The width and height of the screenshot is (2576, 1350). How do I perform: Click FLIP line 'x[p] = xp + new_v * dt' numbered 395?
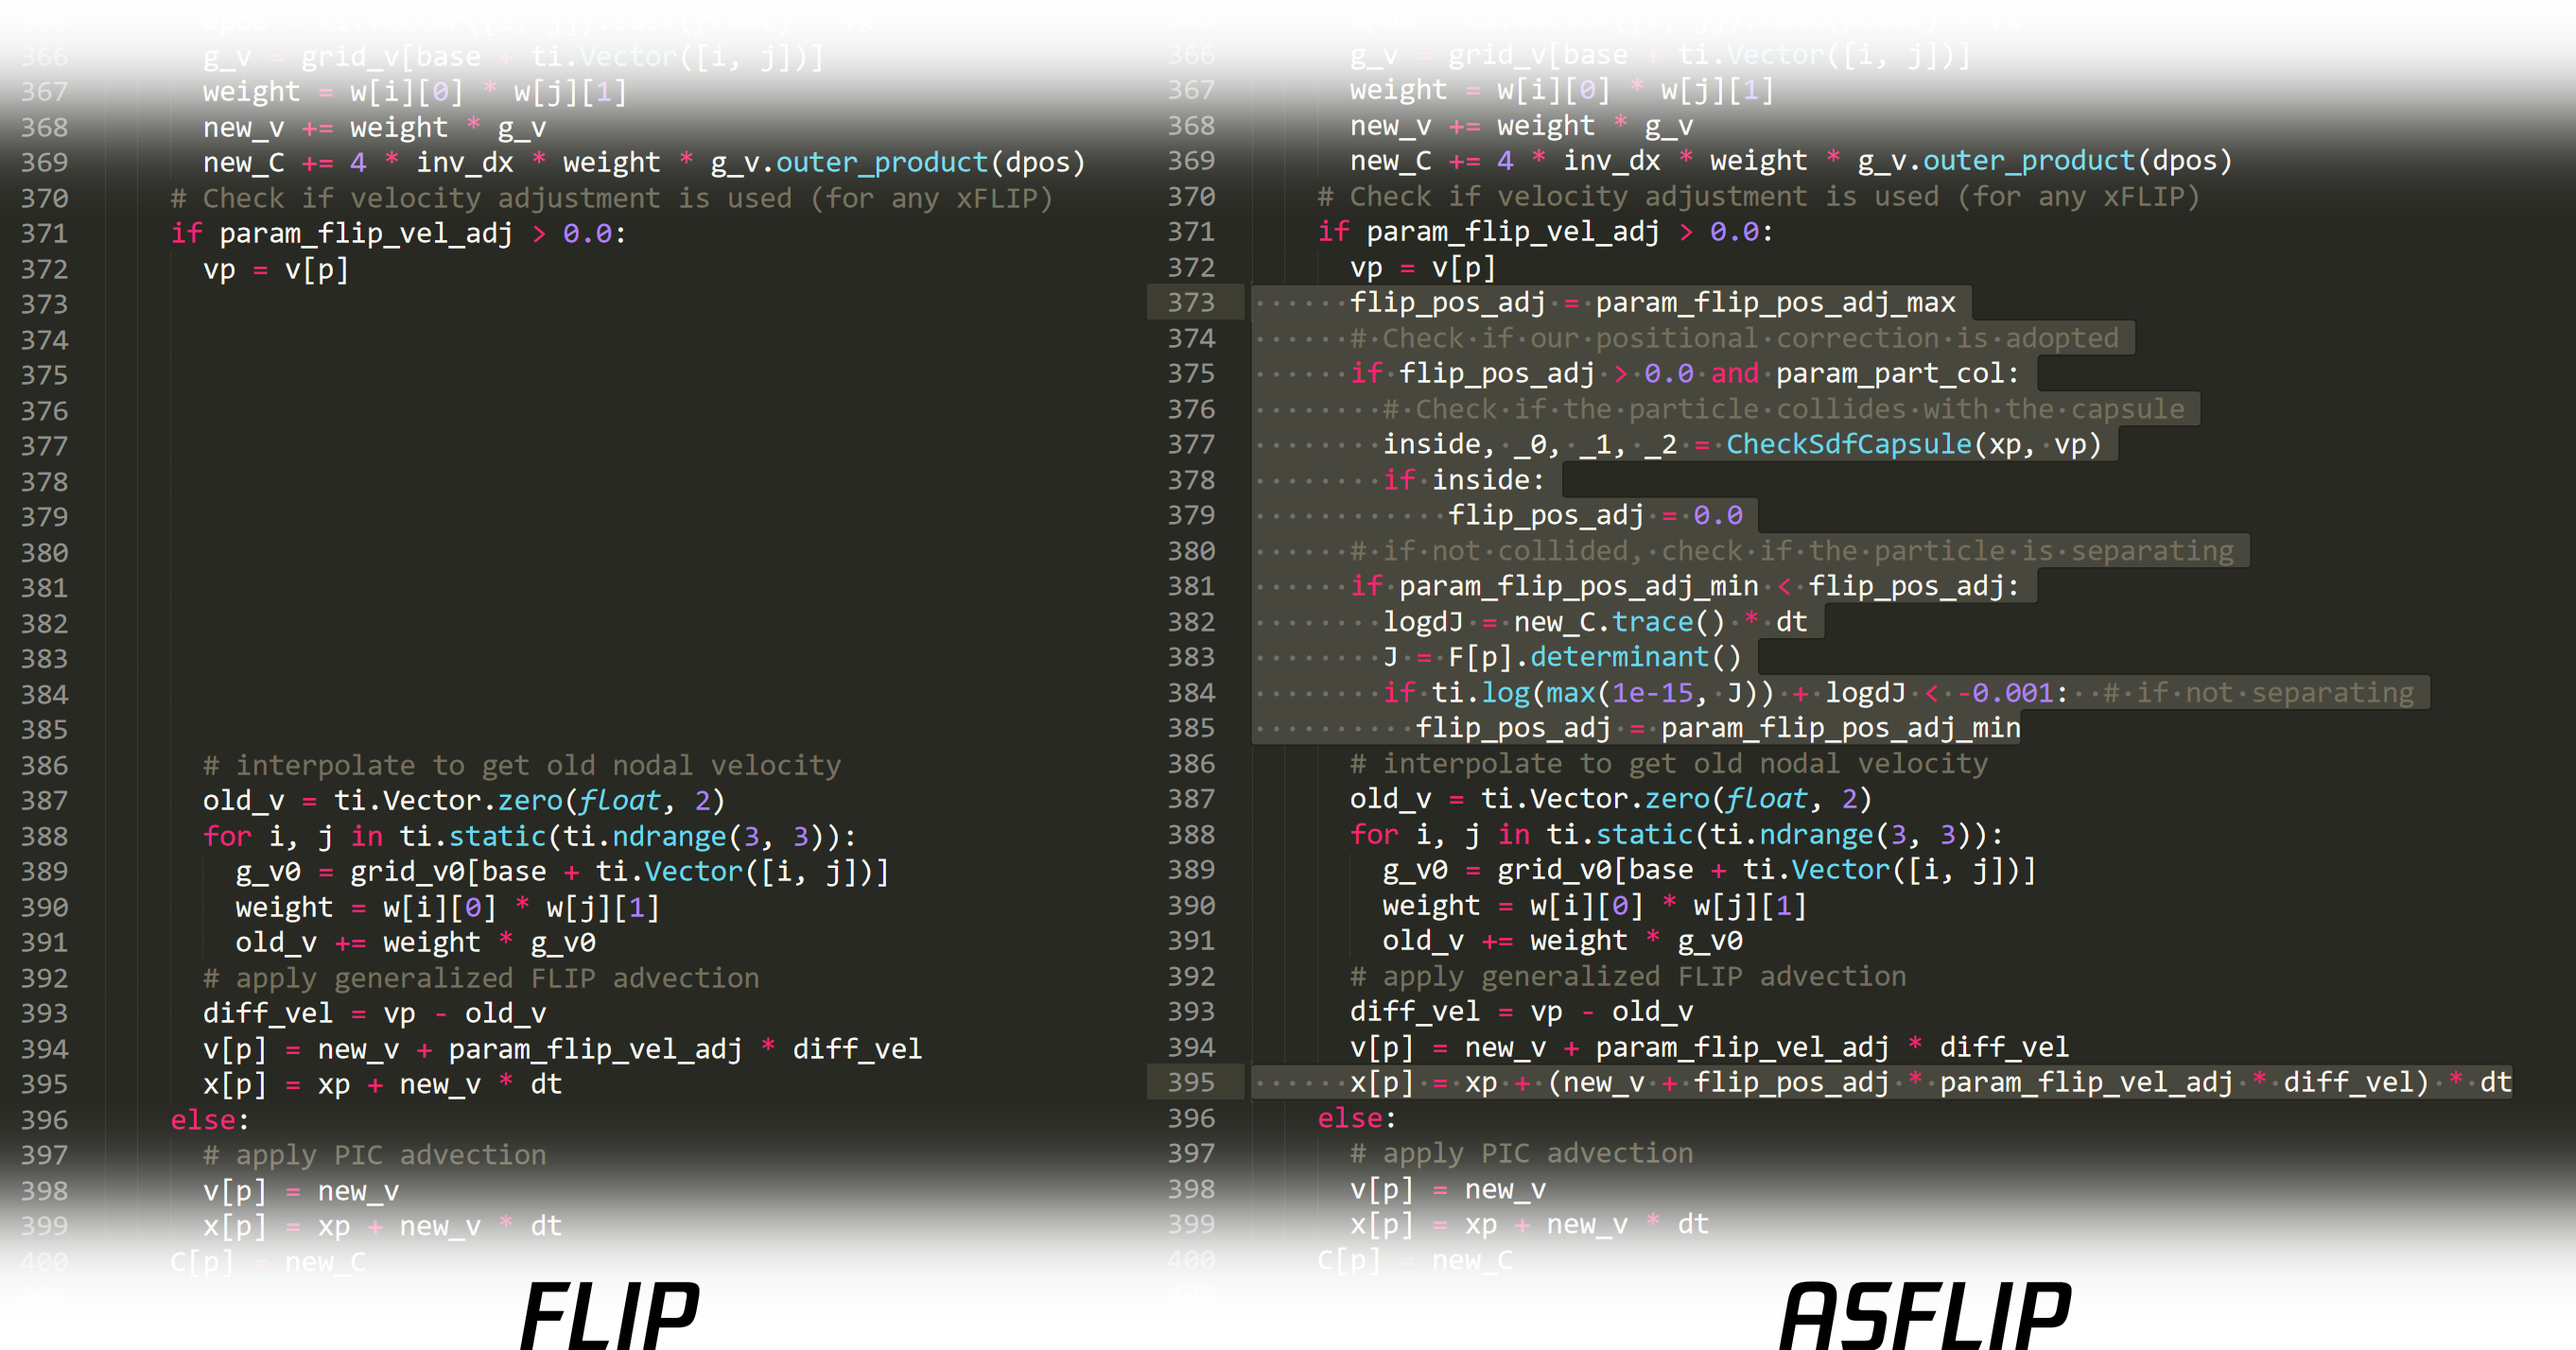click(382, 1084)
